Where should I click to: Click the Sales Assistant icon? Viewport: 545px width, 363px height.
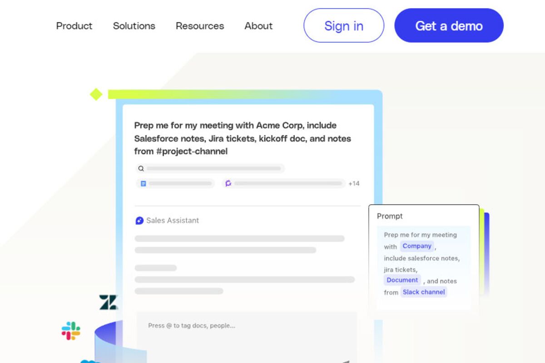click(139, 221)
